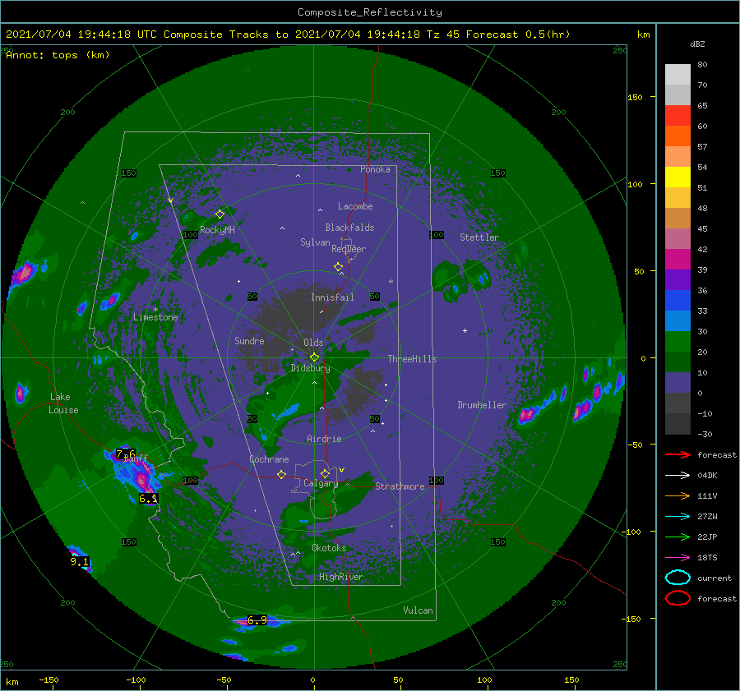
Task: Click the yellow diamond marker below RedDeer
Action: point(338,267)
